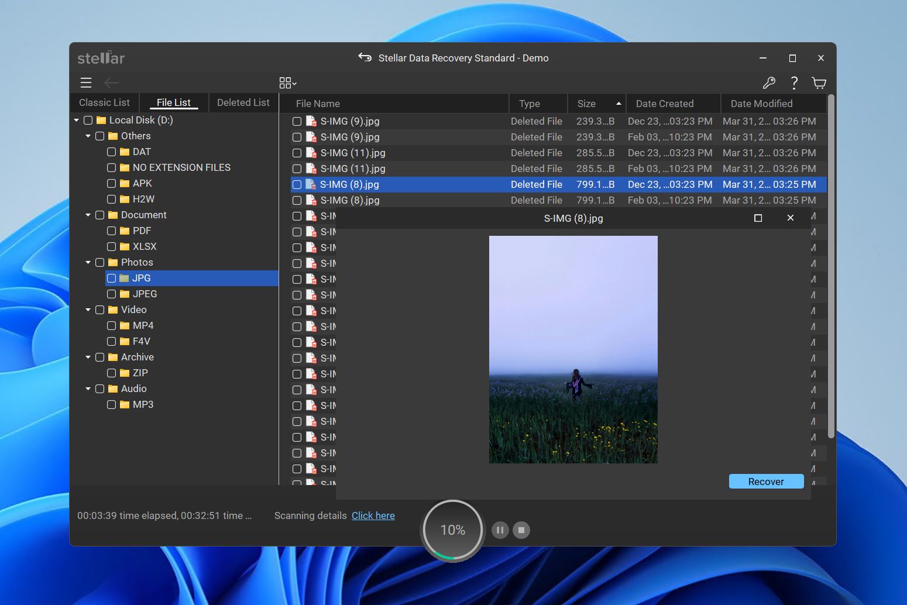Pause the ongoing scan
Image resolution: width=907 pixels, height=605 pixels.
pos(500,530)
